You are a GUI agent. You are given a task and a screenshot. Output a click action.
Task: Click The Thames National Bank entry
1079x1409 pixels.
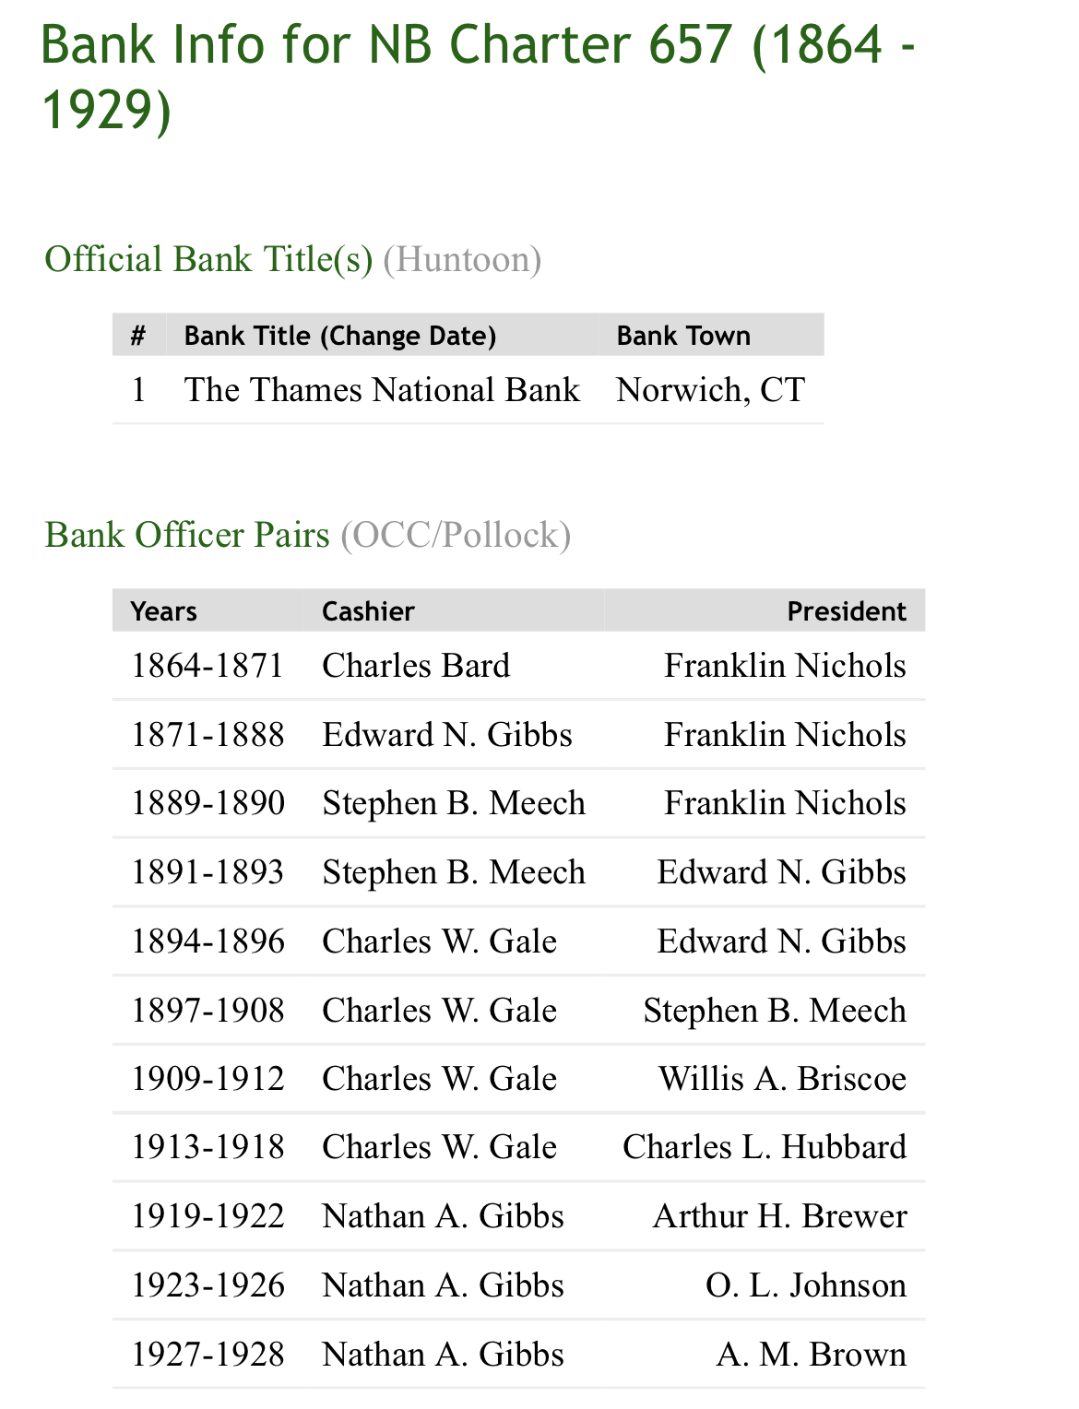point(382,390)
